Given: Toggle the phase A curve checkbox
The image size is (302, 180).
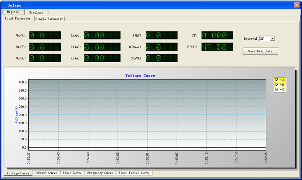Looking at the screenshot, I should pos(277,80).
